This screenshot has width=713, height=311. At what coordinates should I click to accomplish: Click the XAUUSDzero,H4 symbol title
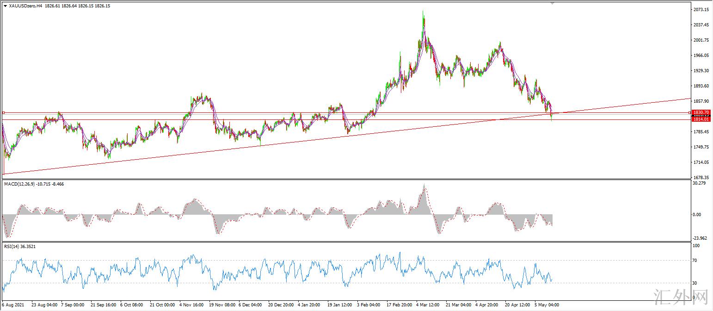point(25,6)
